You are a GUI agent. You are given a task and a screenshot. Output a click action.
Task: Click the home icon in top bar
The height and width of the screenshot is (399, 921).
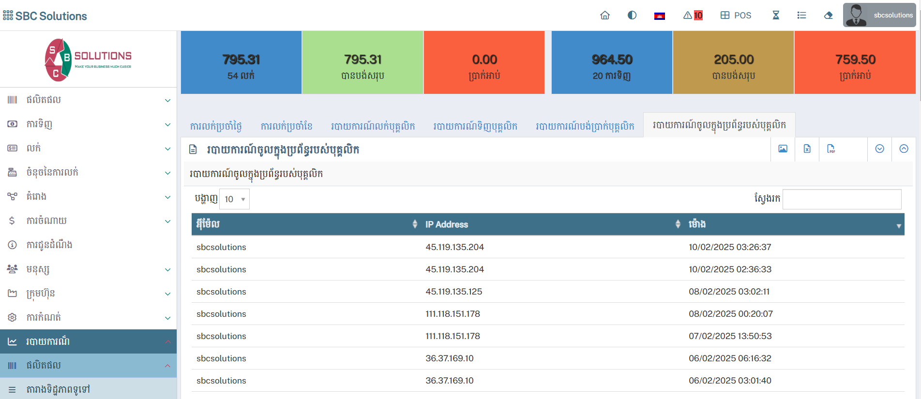(x=604, y=15)
